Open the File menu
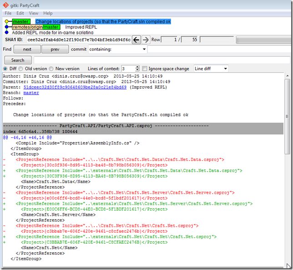Viewport: 293px width, 270px height. click(x=8, y=13)
